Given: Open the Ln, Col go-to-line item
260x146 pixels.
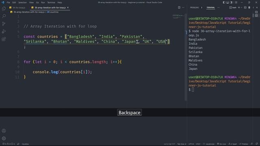Looking at the screenshot, I should click(169, 144).
